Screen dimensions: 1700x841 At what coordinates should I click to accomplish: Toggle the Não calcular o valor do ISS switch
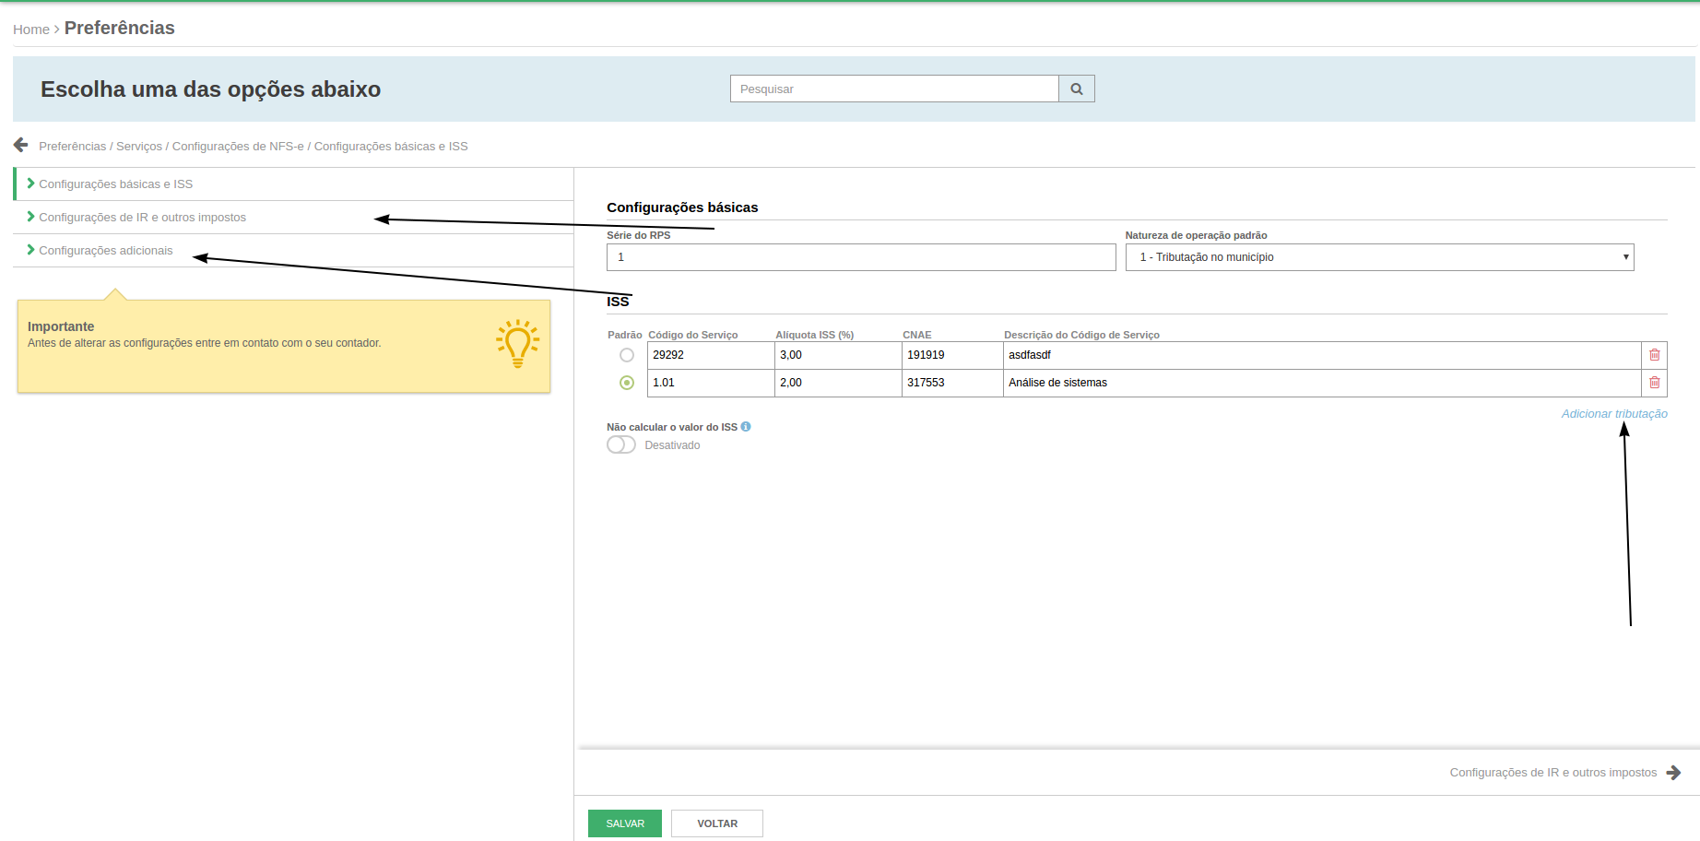click(x=621, y=444)
